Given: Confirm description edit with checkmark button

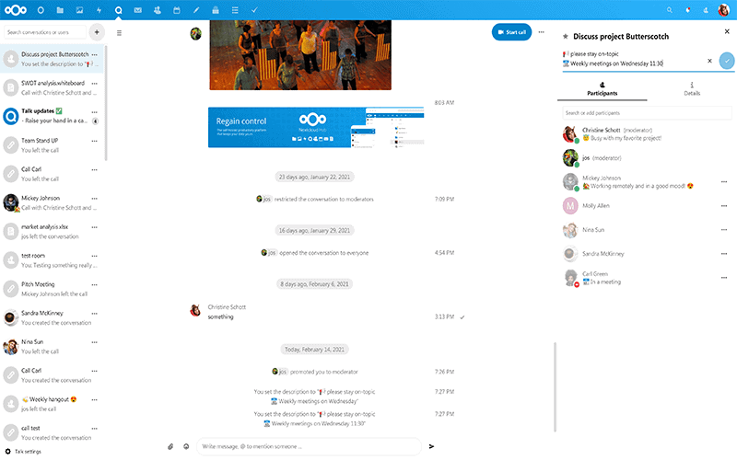Looking at the screenshot, I should click(x=727, y=60).
